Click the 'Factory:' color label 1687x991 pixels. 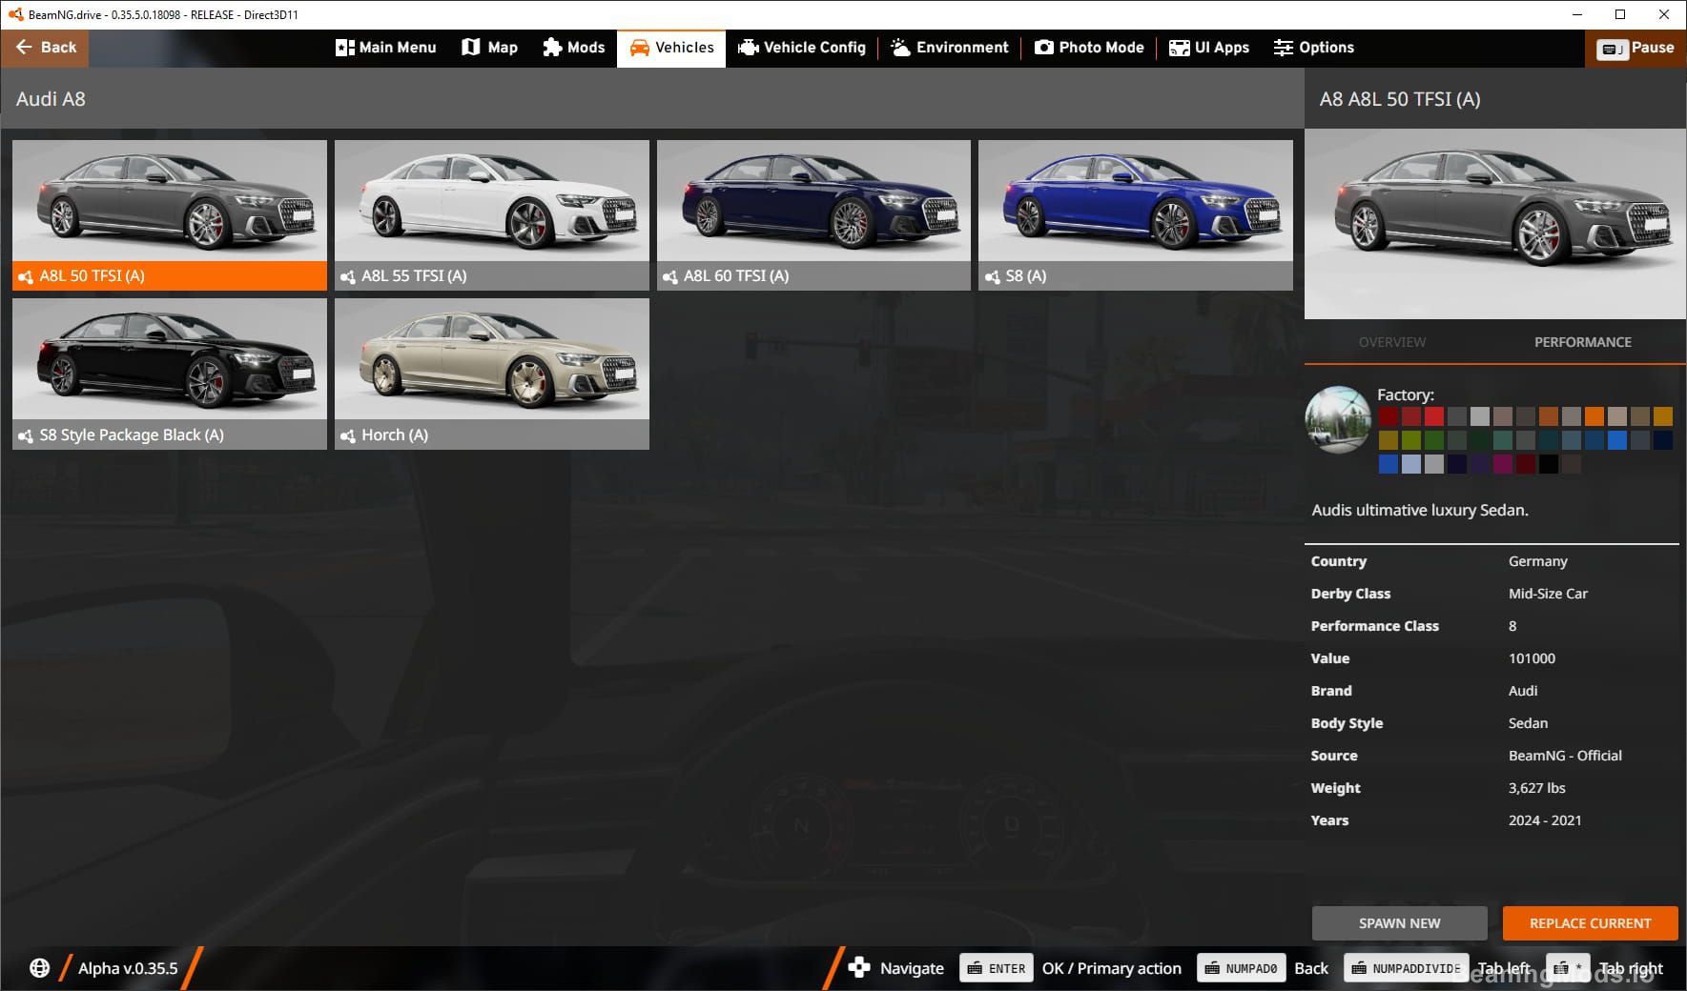(x=1406, y=394)
